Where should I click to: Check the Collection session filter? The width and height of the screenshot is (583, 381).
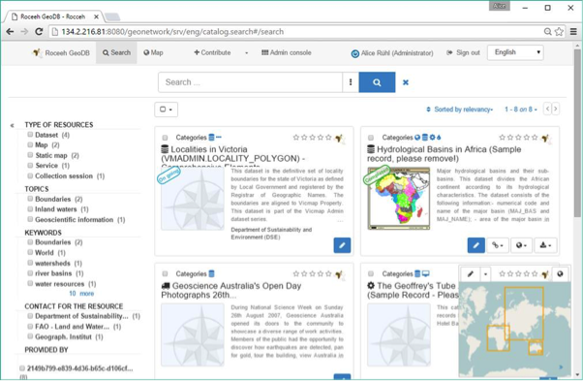(30, 175)
